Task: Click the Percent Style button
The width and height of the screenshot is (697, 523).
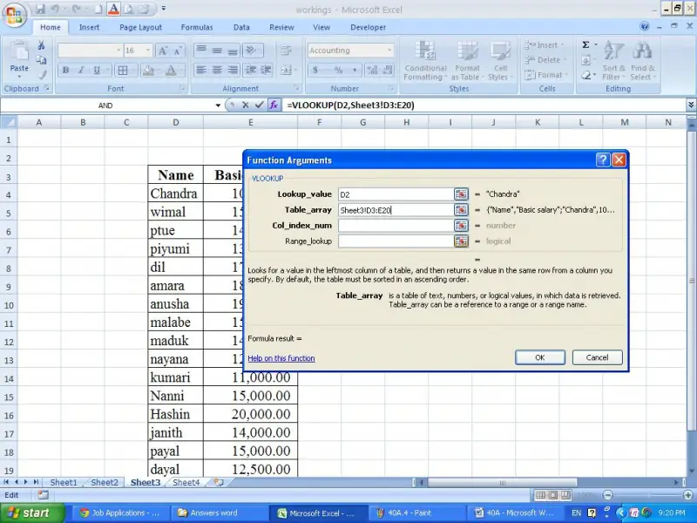Action: (x=339, y=71)
